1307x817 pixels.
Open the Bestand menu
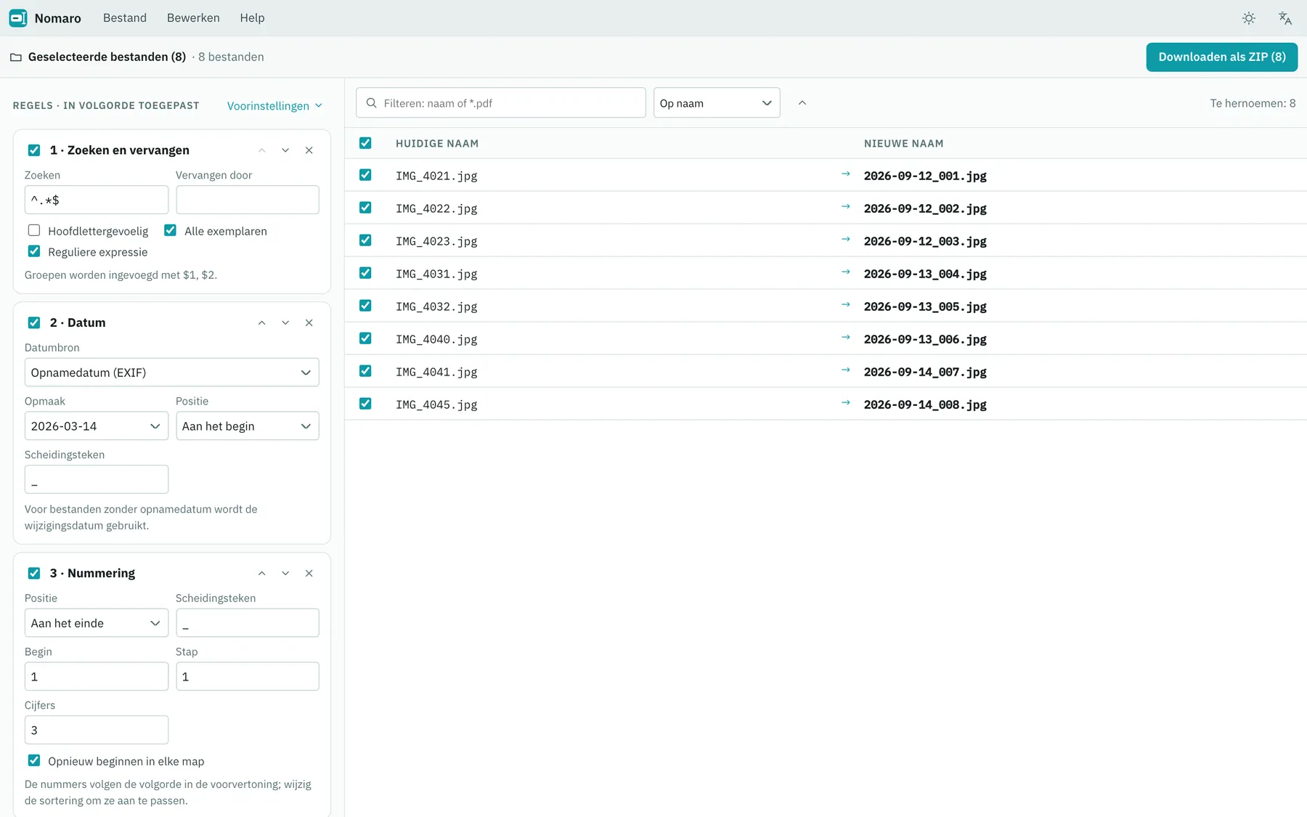[x=125, y=18]
